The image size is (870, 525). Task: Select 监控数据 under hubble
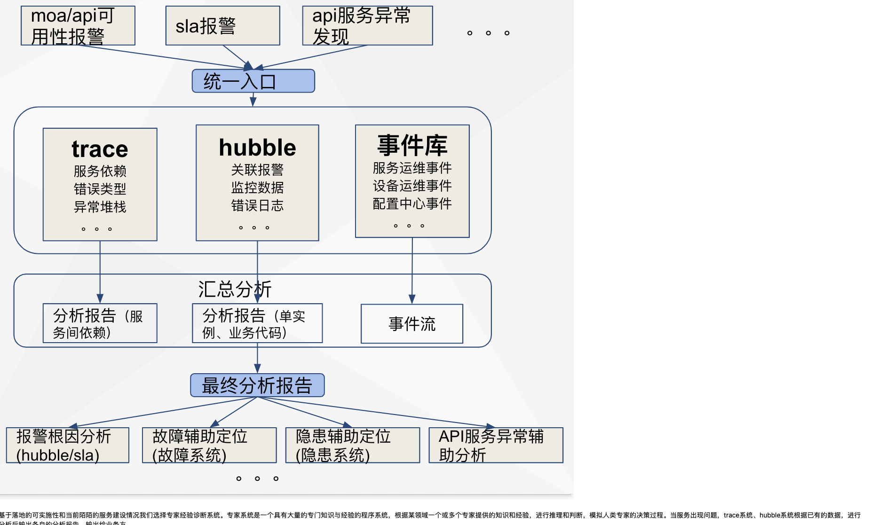(x=257, y=188)
